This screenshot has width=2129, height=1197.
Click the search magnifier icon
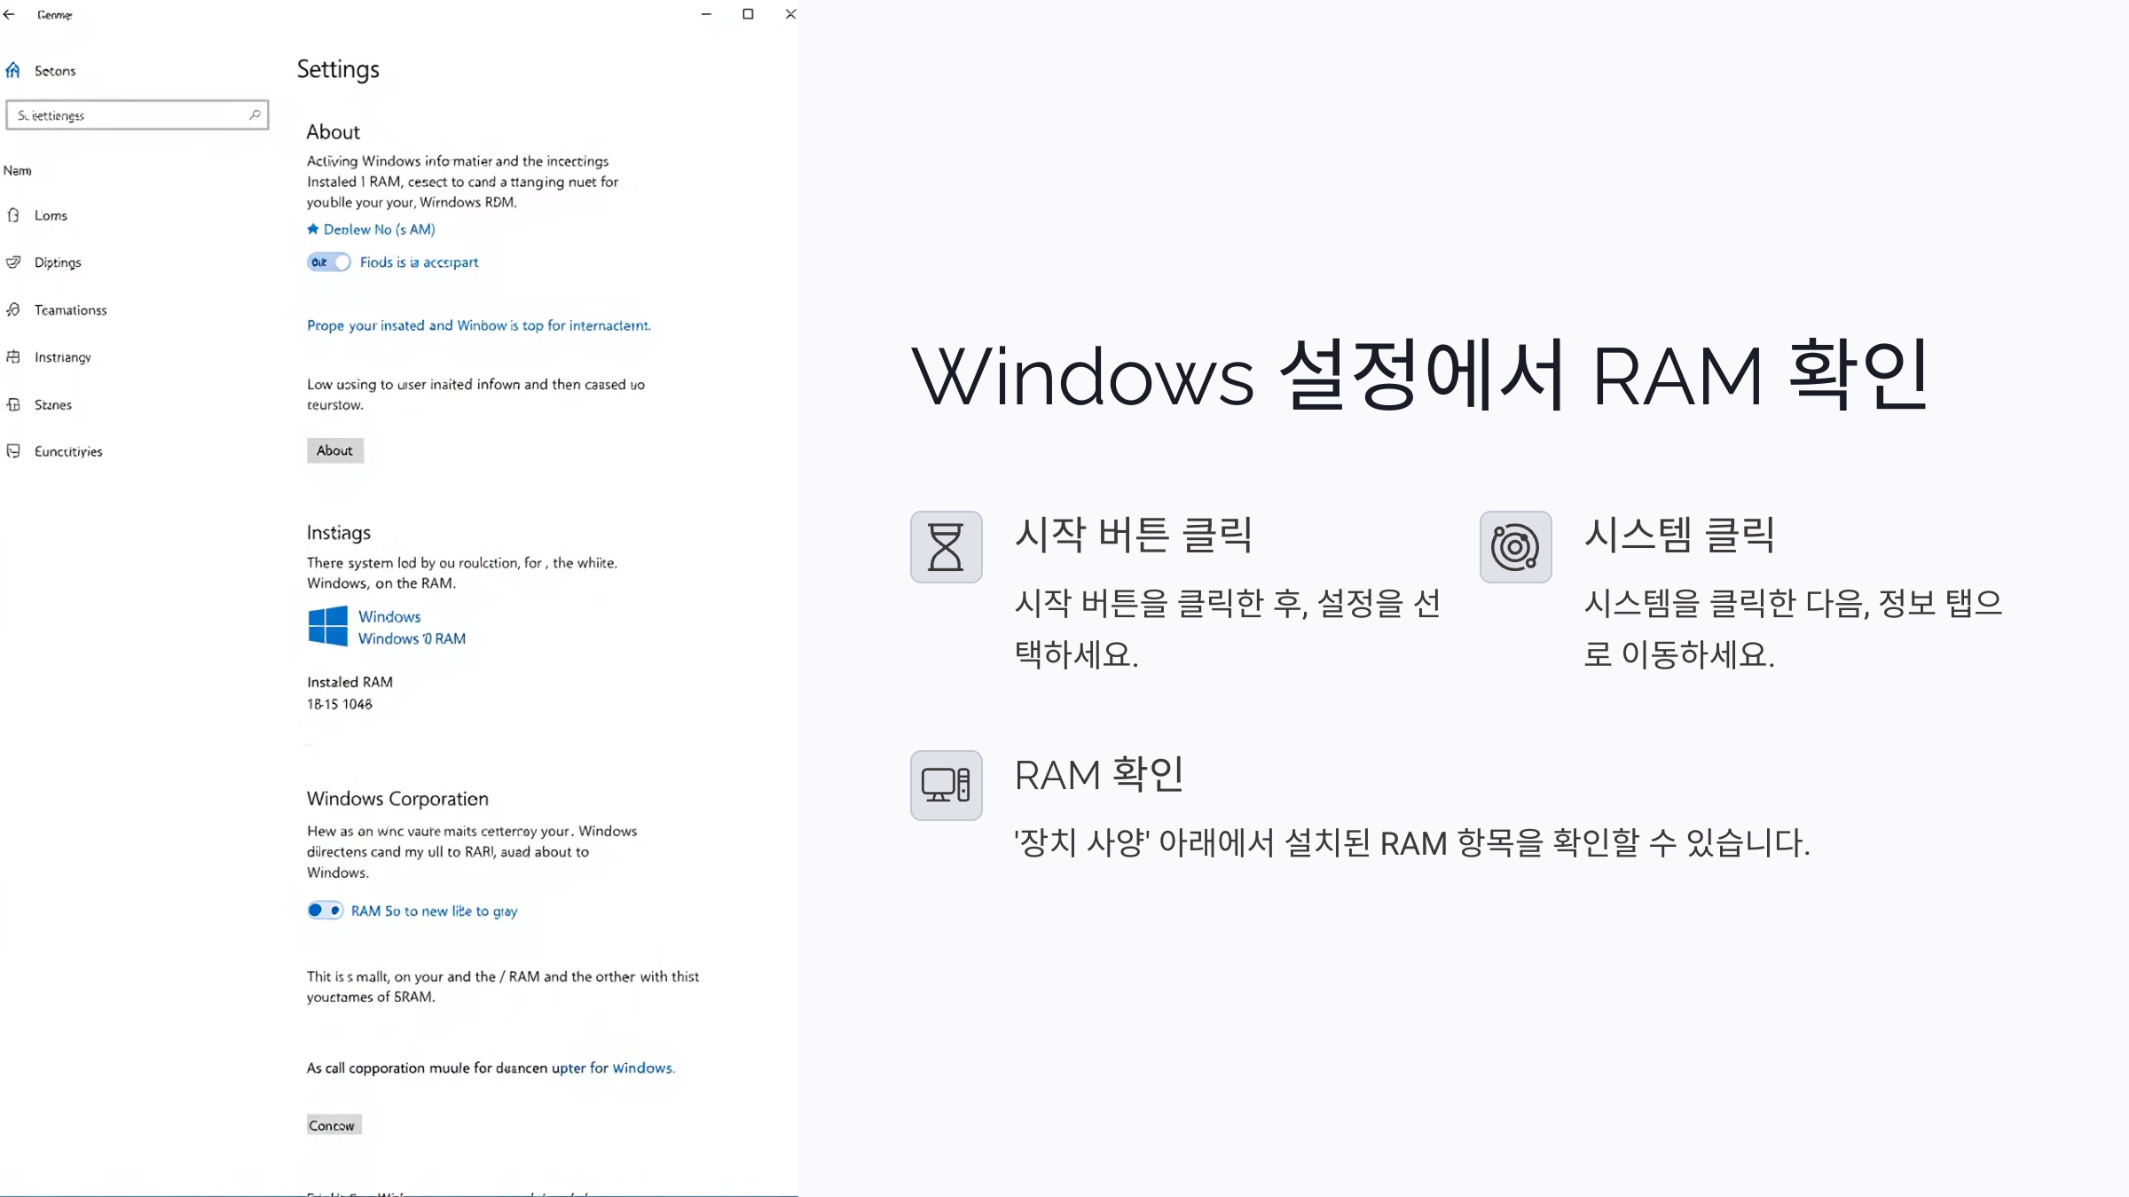coord(255,114)
